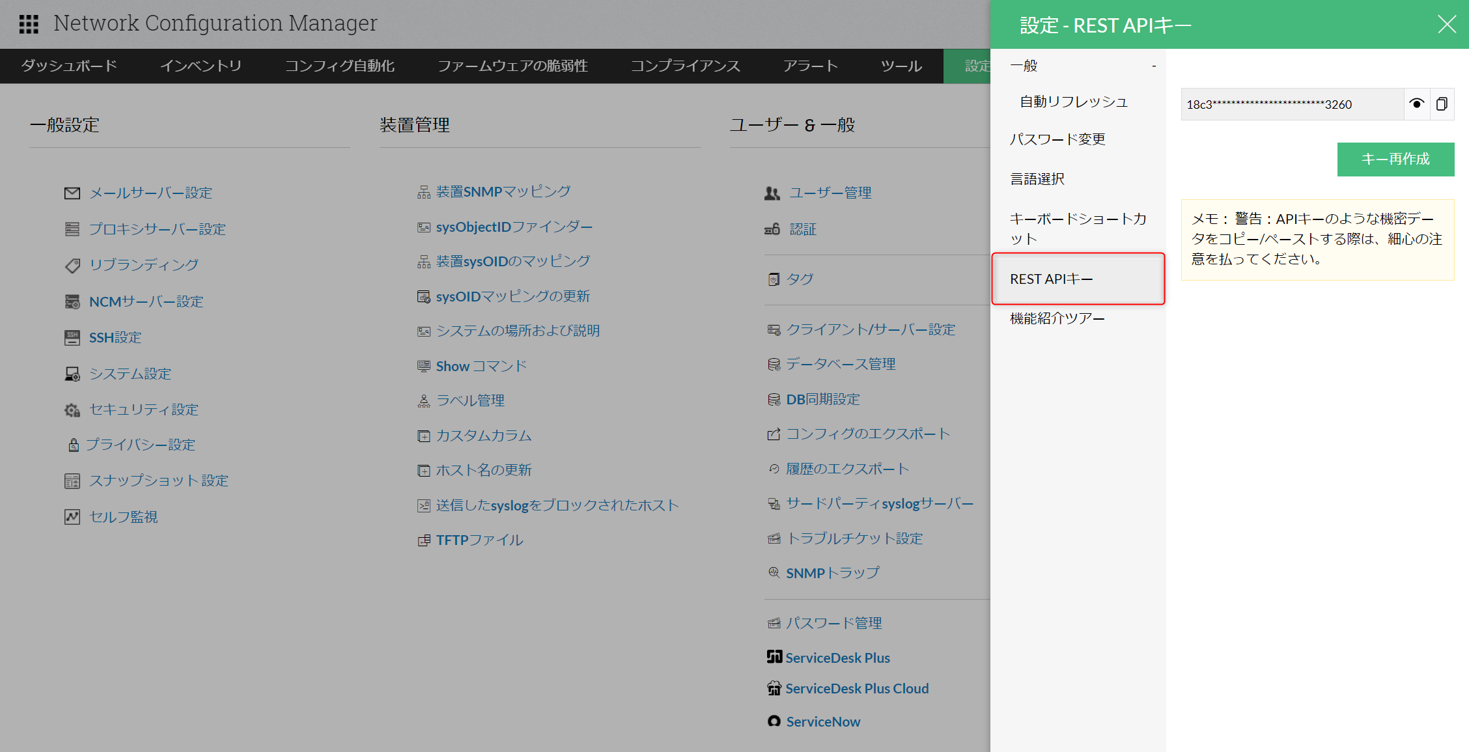
Task: Open the コンプライアンス tab
Action: click(x=685, y=66)
